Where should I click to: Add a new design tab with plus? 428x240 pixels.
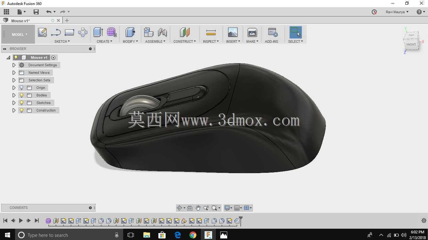67,20
